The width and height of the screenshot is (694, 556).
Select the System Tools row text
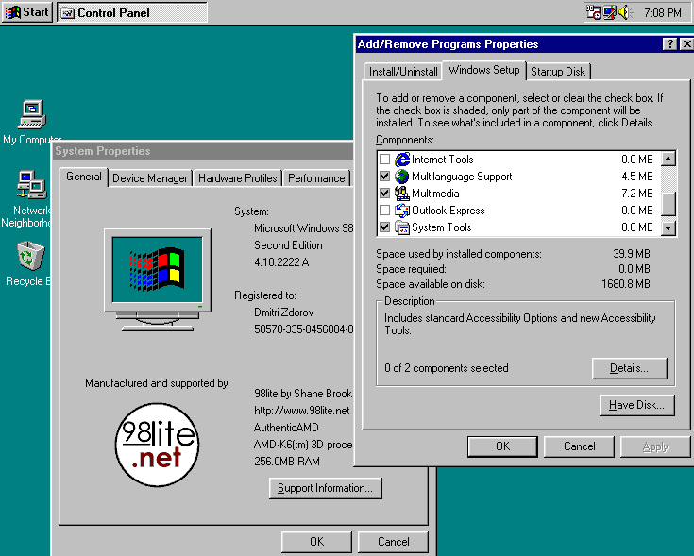(x=441, y=227)
